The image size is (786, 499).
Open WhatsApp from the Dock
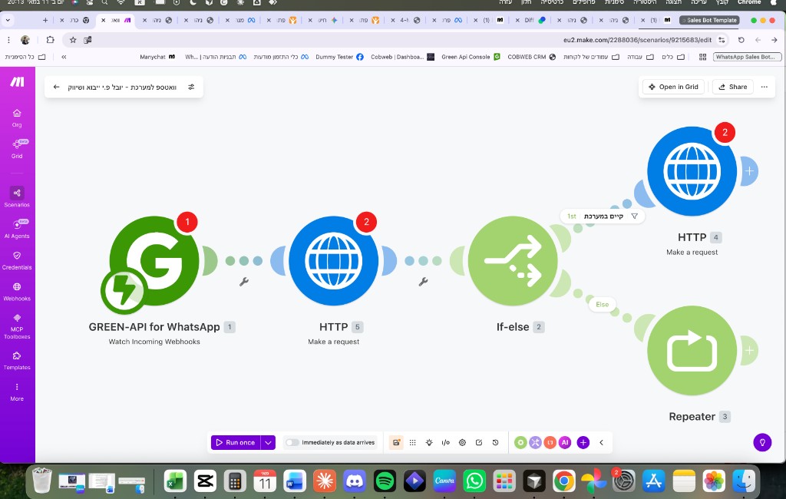(474, 481)
